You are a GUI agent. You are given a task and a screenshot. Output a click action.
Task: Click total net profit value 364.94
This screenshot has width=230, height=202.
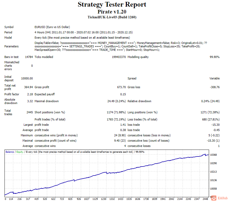point(28,87)
